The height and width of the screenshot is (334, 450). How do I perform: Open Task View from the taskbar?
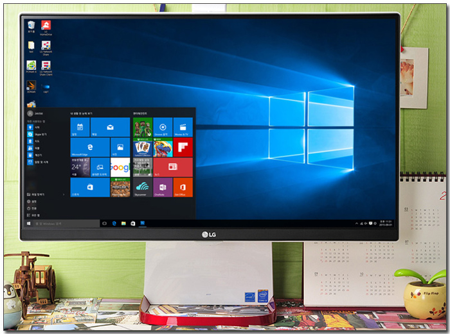point(104,224)
